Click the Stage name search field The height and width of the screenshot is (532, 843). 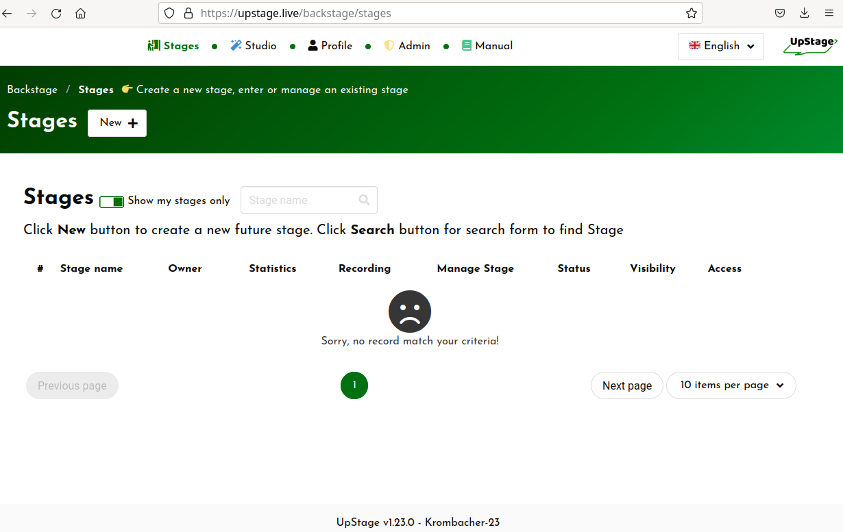point(309,200)
